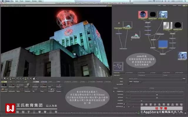Select the grey gradient node thumbnail
This screenshot has width=188, height=117.
168,25
